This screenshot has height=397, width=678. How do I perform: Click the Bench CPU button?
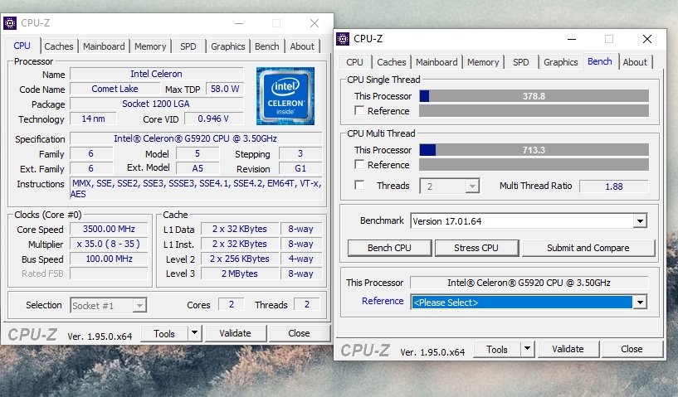pyautogui.click(x=389, y=248)
